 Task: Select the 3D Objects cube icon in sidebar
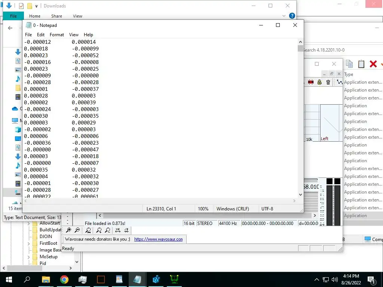coord(18,130)
